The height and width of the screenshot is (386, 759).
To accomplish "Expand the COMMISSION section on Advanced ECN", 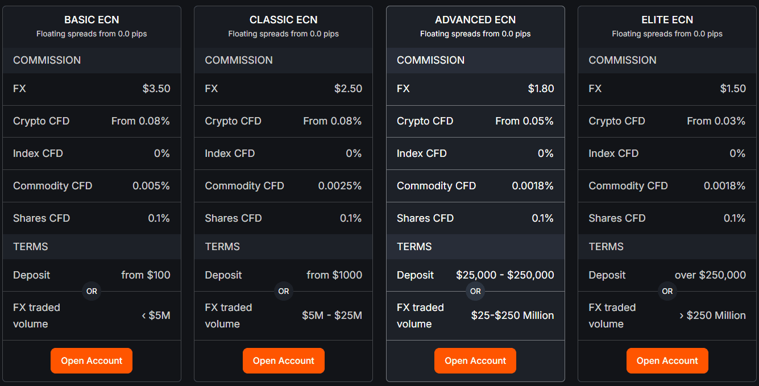I will [x=475, y=60].
